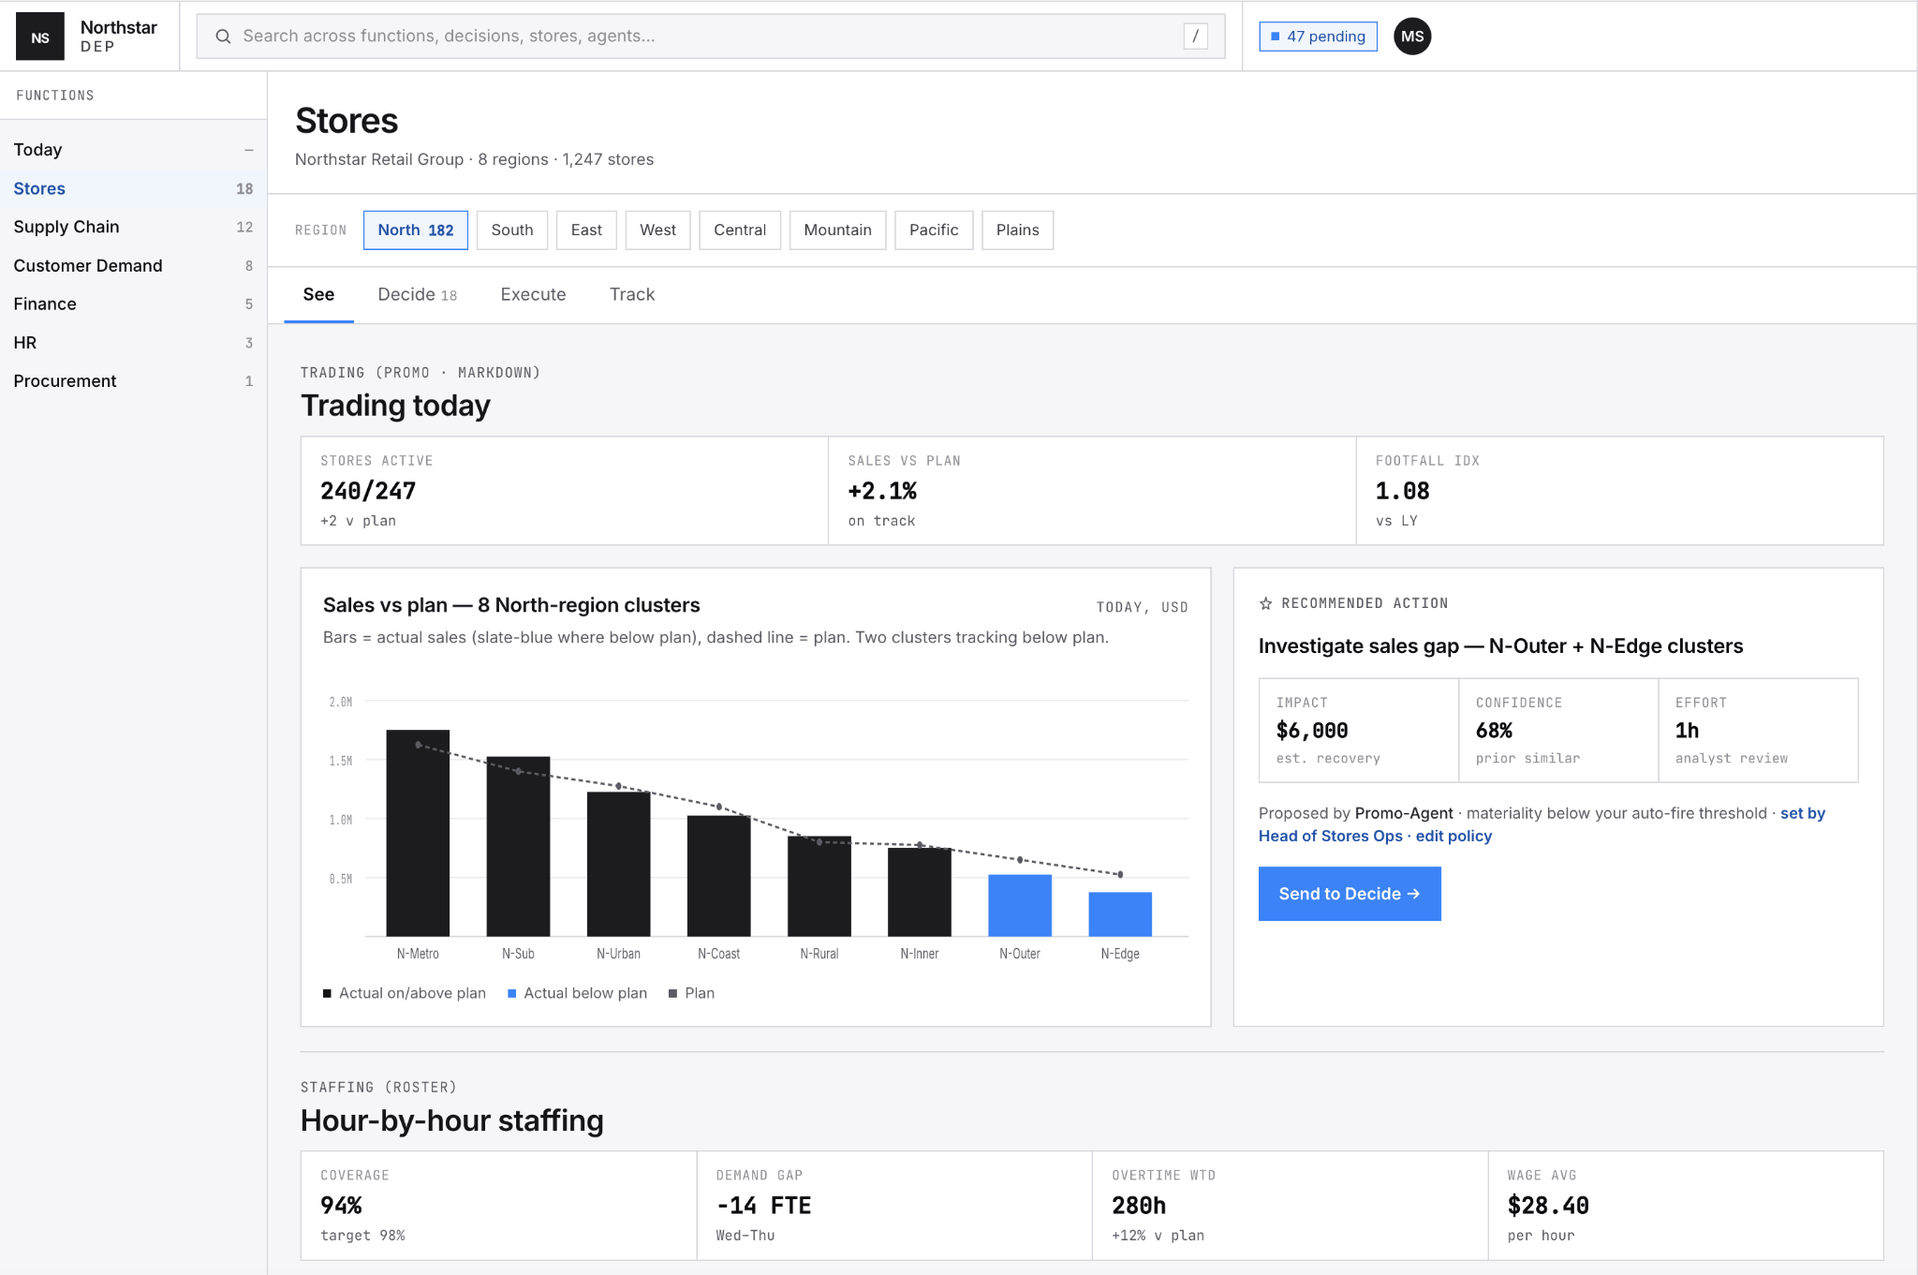Collapse the Today item dash indicator
Screen dimensions: 1918x1275
coord(249,150)
